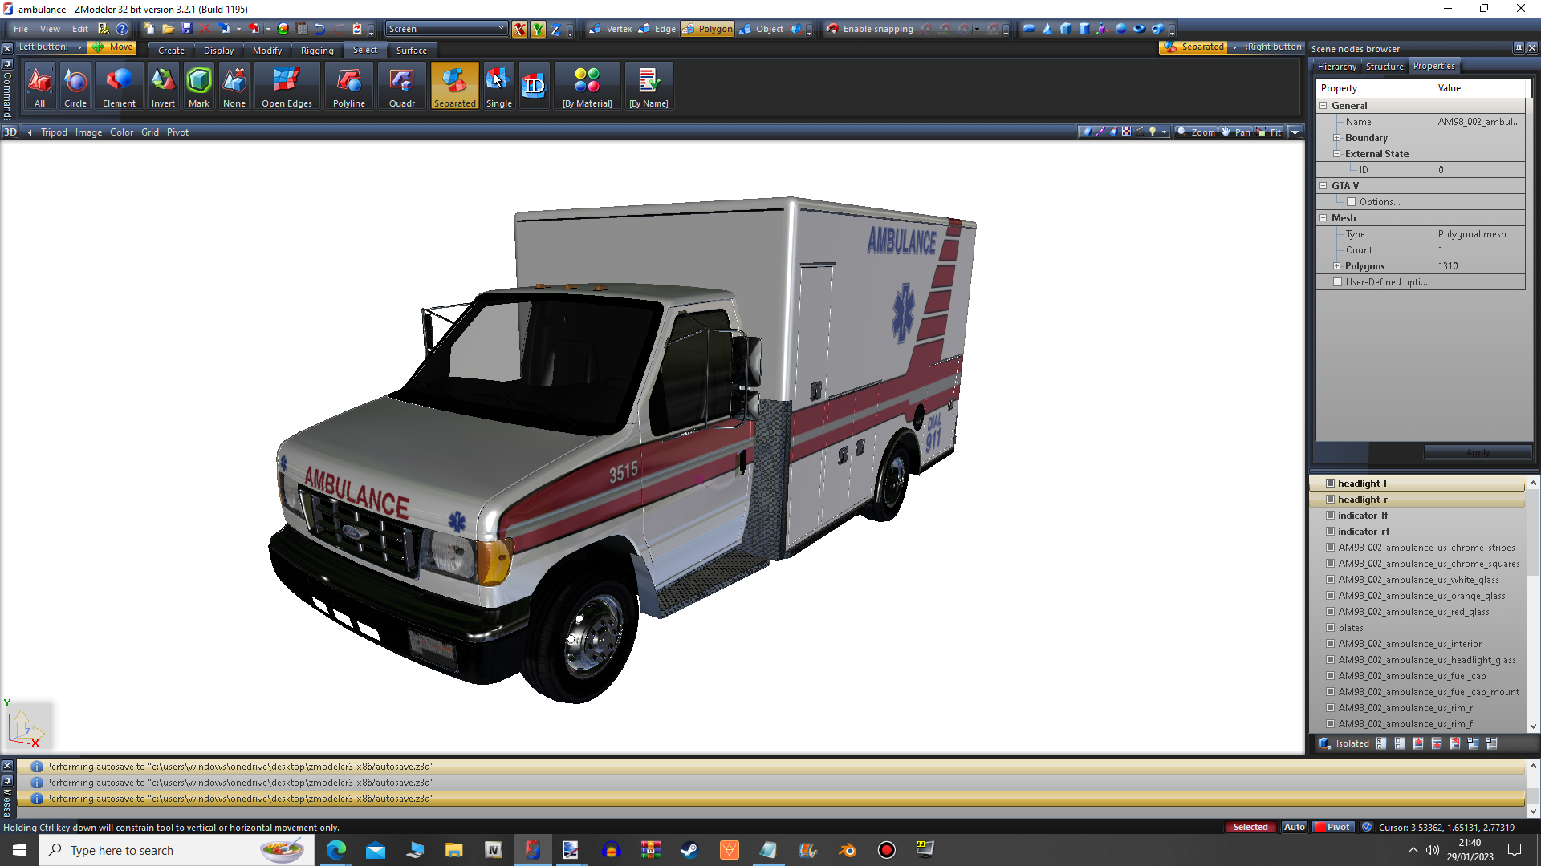
Task: Expand the Polygons property row
Action: [1337, 266]
